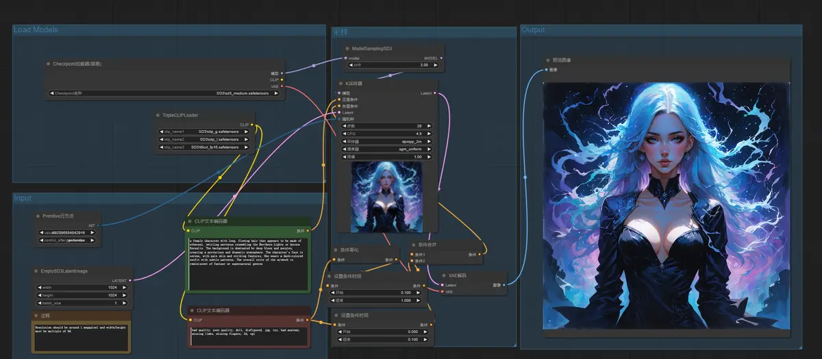Collapse the VAE解码 node via its title dot

click(445, 275)
